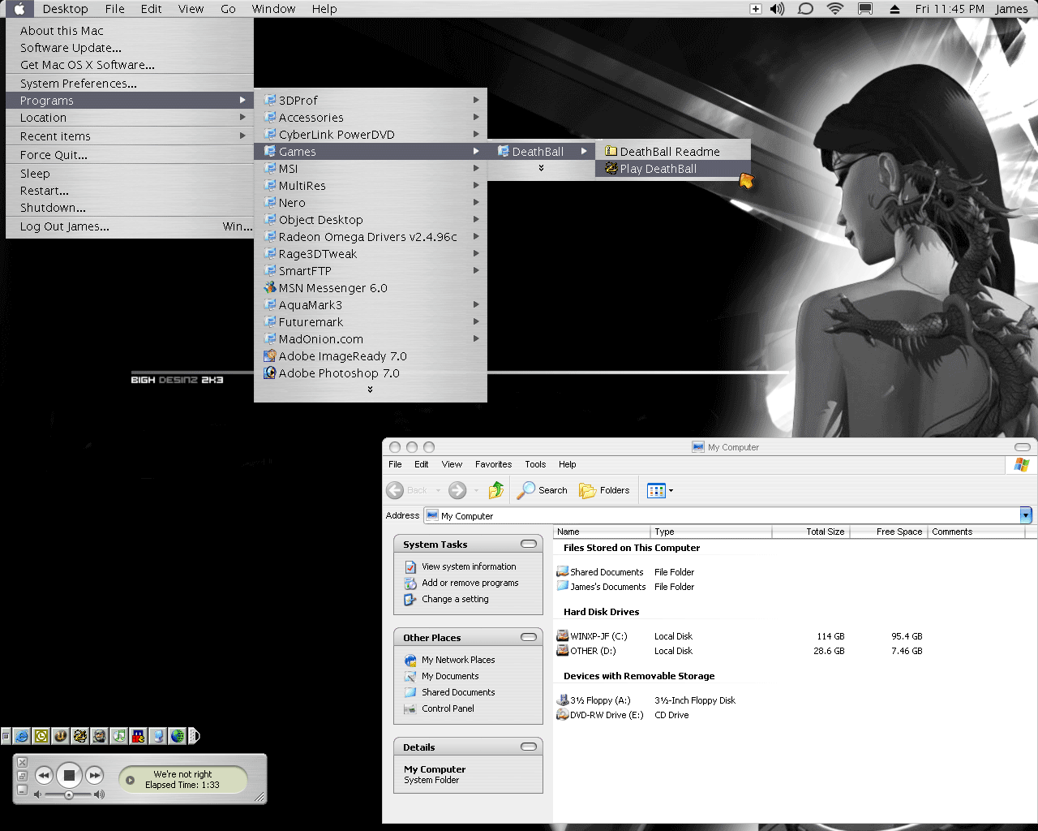Open the olive clock icon in the dock
This screenshot has width=1038, height=831.
tap(41, 736)
